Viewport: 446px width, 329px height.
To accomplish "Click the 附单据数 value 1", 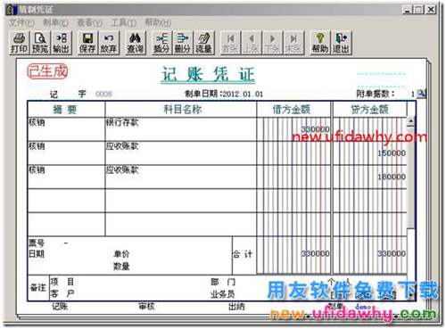I will click(x=412, y=95).
